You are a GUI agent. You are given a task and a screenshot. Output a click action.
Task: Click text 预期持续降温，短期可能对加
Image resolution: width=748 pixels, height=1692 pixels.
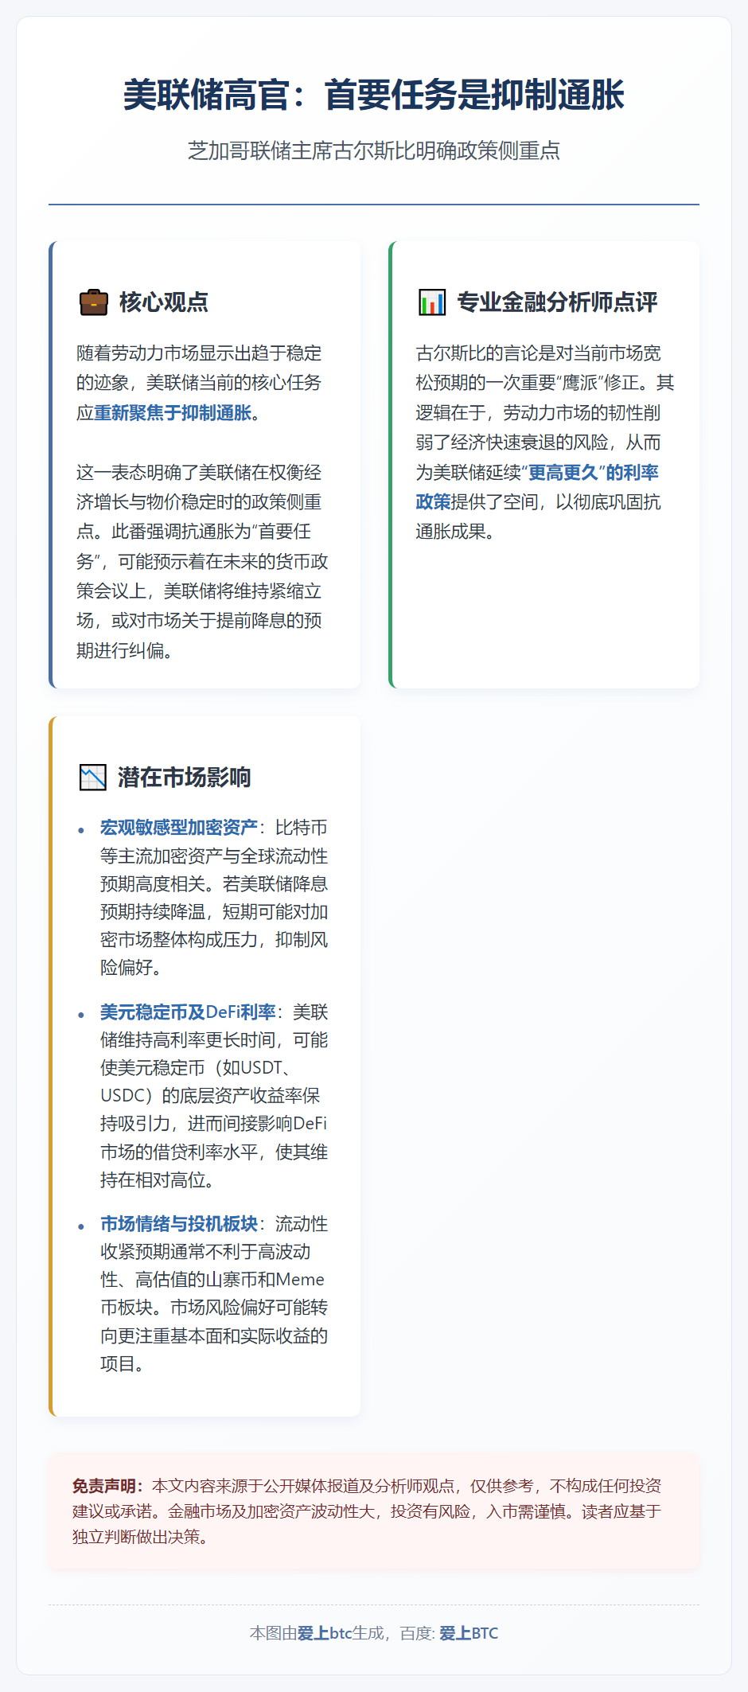click(214, 912)
